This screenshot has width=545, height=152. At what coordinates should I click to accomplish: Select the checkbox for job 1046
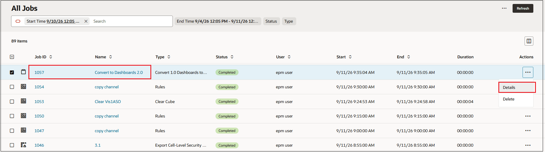coord(12,145)
